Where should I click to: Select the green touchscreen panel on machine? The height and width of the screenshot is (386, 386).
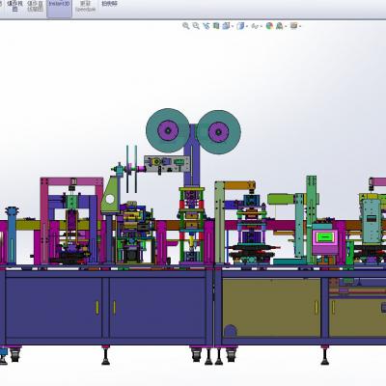[x=324, y=237]
